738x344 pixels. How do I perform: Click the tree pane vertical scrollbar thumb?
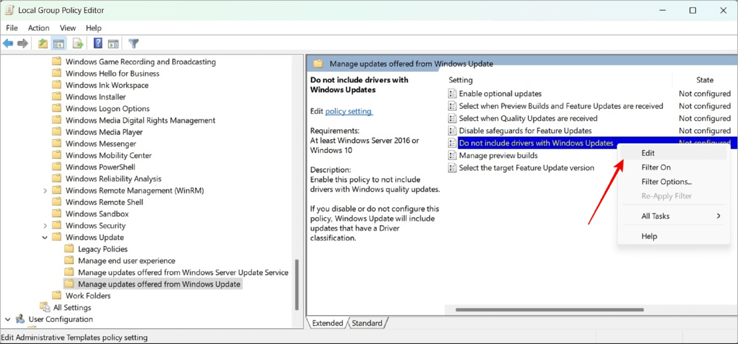(x=297, y=284)
